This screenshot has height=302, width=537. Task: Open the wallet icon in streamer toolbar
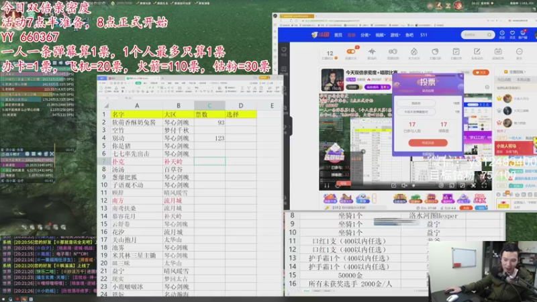click(x=435, y=53)
